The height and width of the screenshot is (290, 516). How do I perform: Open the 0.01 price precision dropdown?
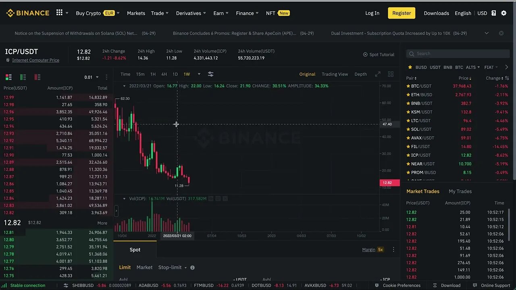click(x=91, y=77)
